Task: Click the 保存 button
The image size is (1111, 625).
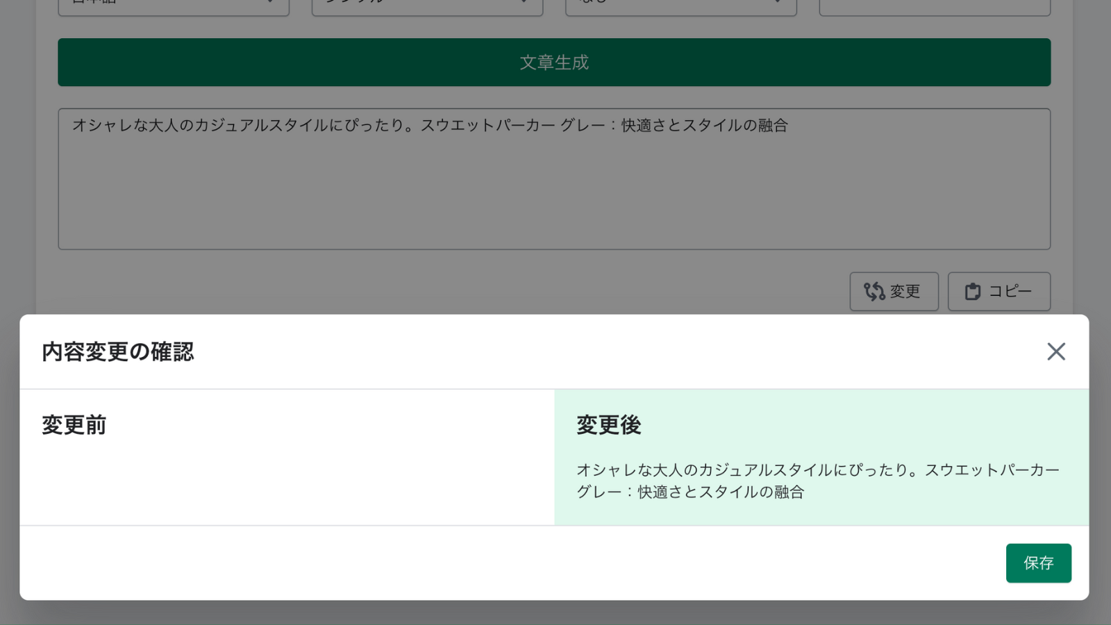Action: [x=1038, y=563]
